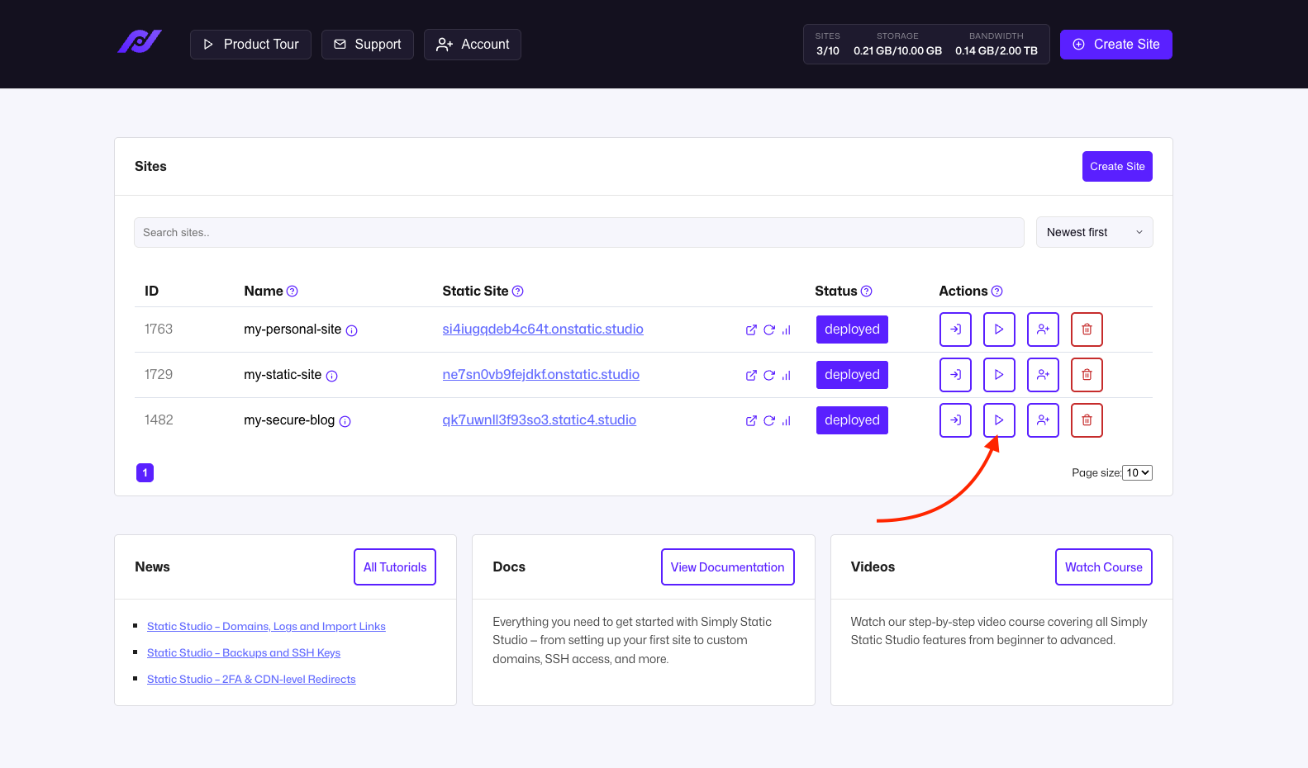Open Backups and SSH Keys article

pos(244,653)
